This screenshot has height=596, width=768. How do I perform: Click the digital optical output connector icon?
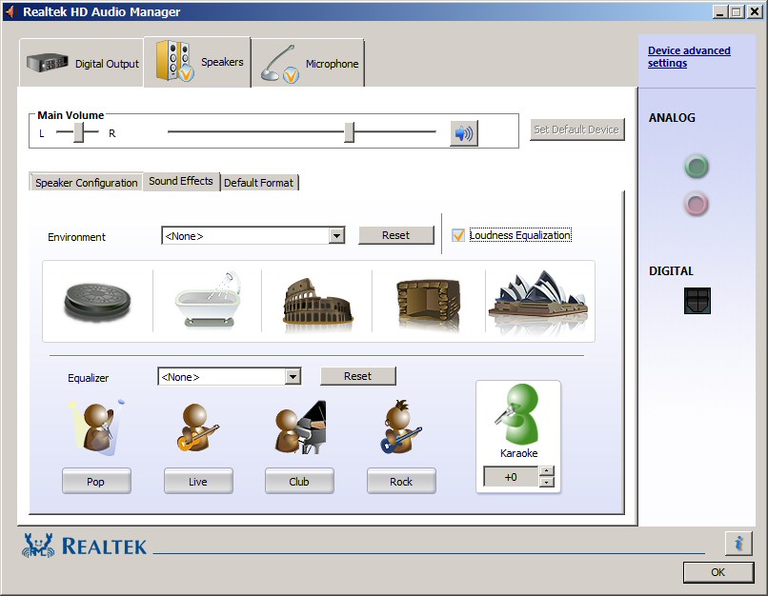click(697, 301)
